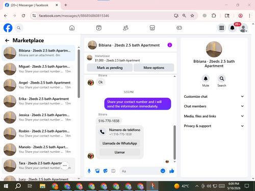Image resolution: width=255 pixels, height=191 pixels.
Task: Expand Privacy & support section
Action: point(214,126)
